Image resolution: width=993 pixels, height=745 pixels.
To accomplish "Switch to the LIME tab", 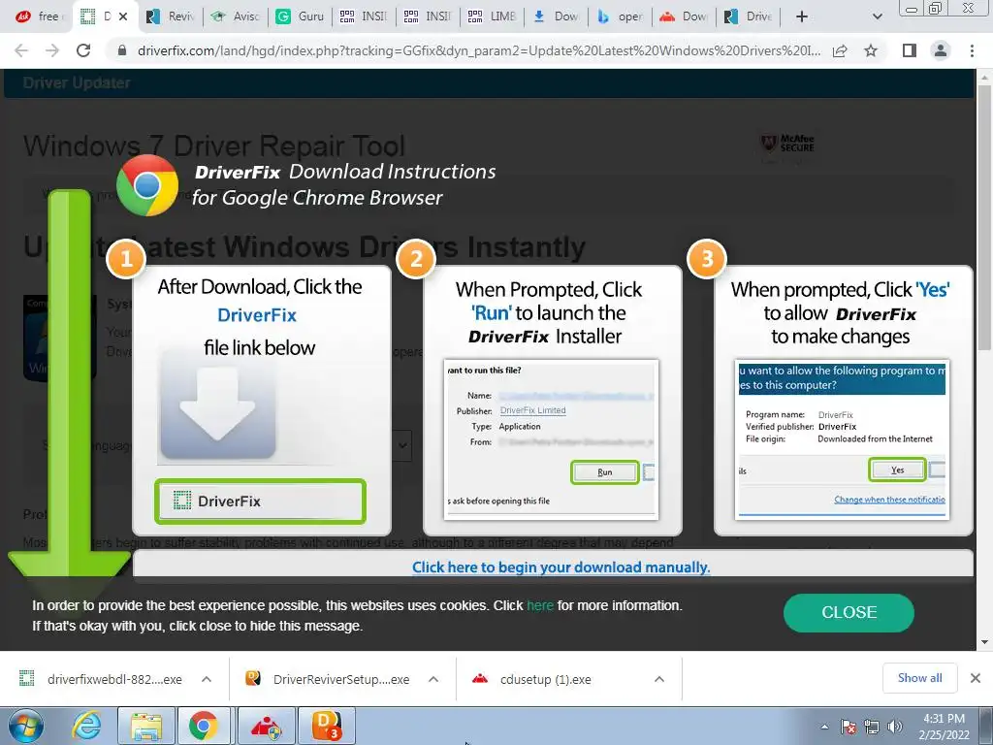I will [x=494, y=16].
